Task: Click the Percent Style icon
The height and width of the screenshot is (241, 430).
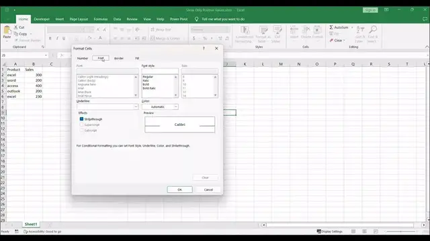Action: click(x=204, y=39)
